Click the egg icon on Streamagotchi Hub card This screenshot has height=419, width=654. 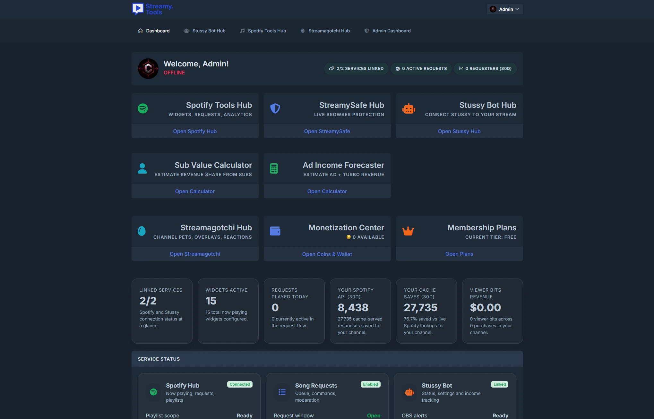(x=142, y=231)
